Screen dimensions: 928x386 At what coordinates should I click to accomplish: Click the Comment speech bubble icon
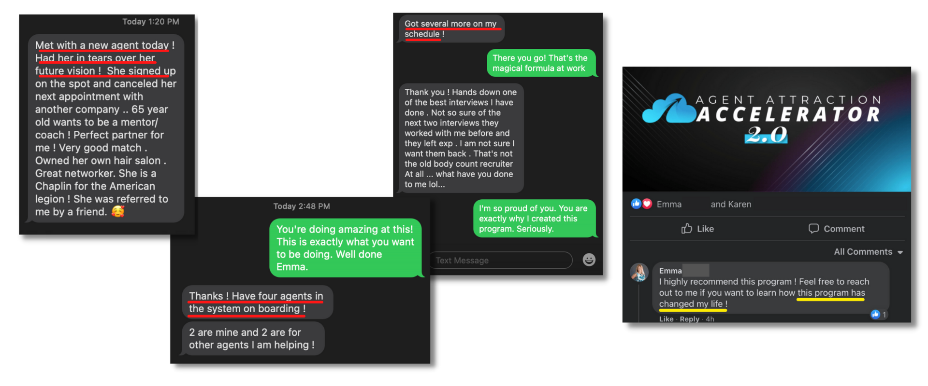point(813,228)
